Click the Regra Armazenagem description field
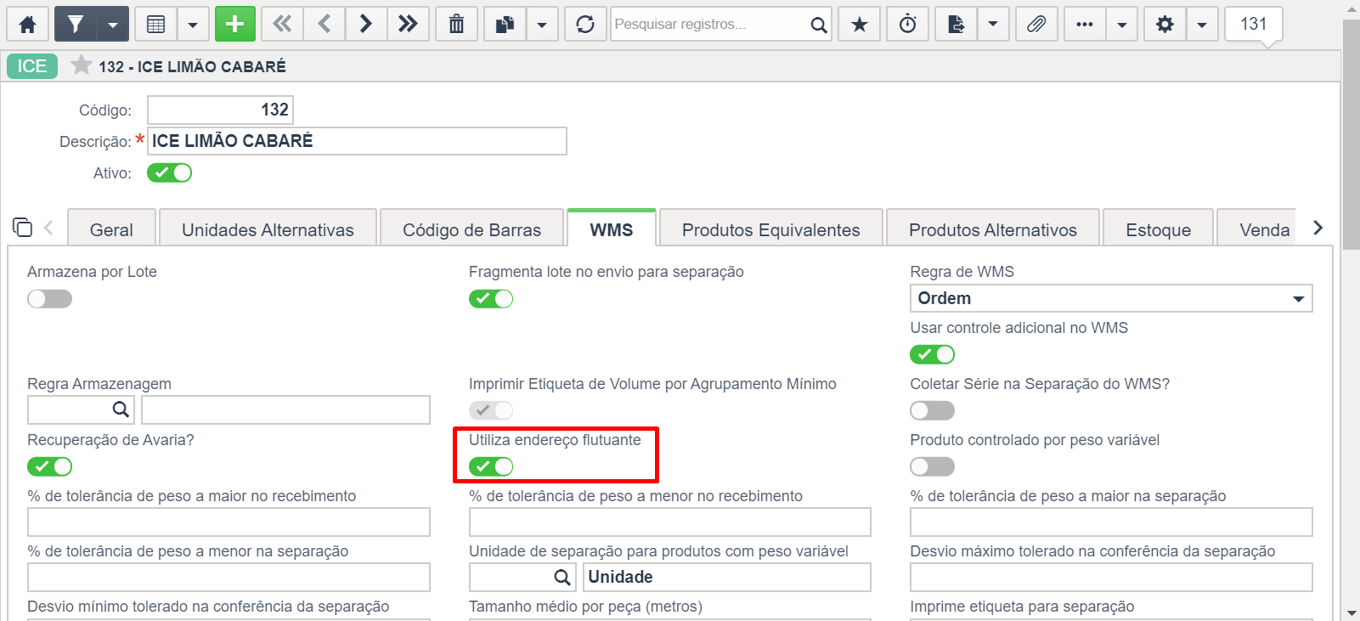The height and width of the screenshot is (621, 1360). point(285,409)
